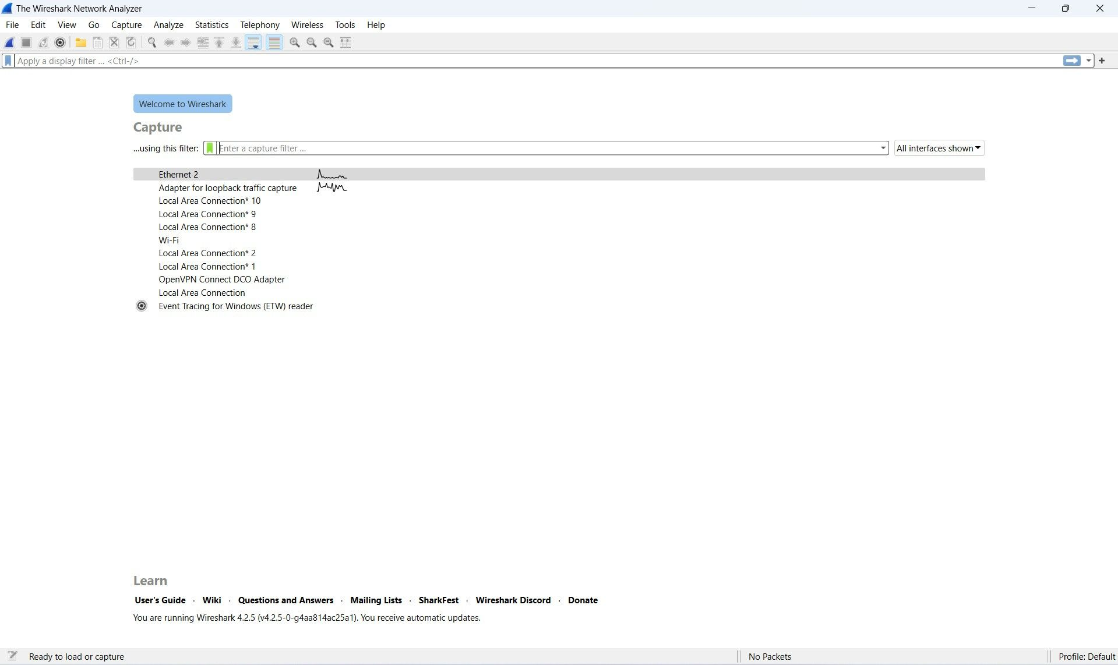Apply display filter with blue arrow button
1118x665 pixels.
(1071, 61)
